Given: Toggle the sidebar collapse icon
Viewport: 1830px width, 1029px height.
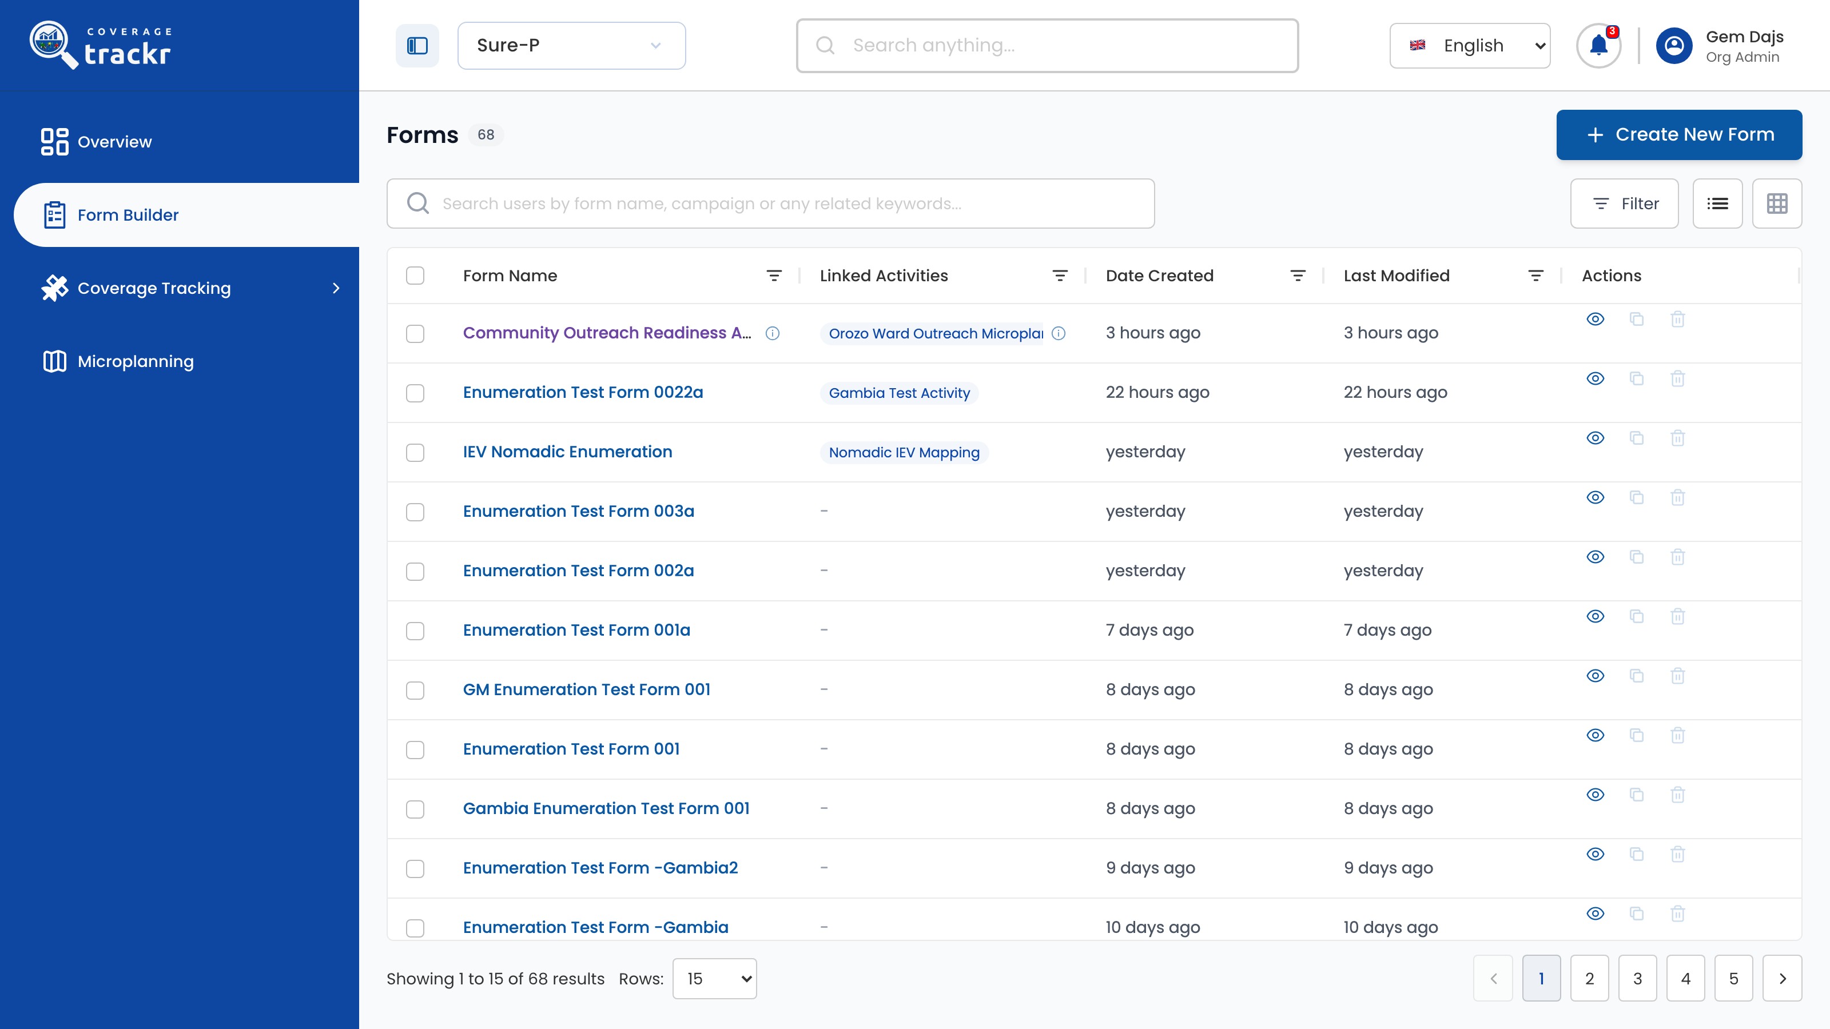Looking at the screenshot, I should click(x=417, y=46).
